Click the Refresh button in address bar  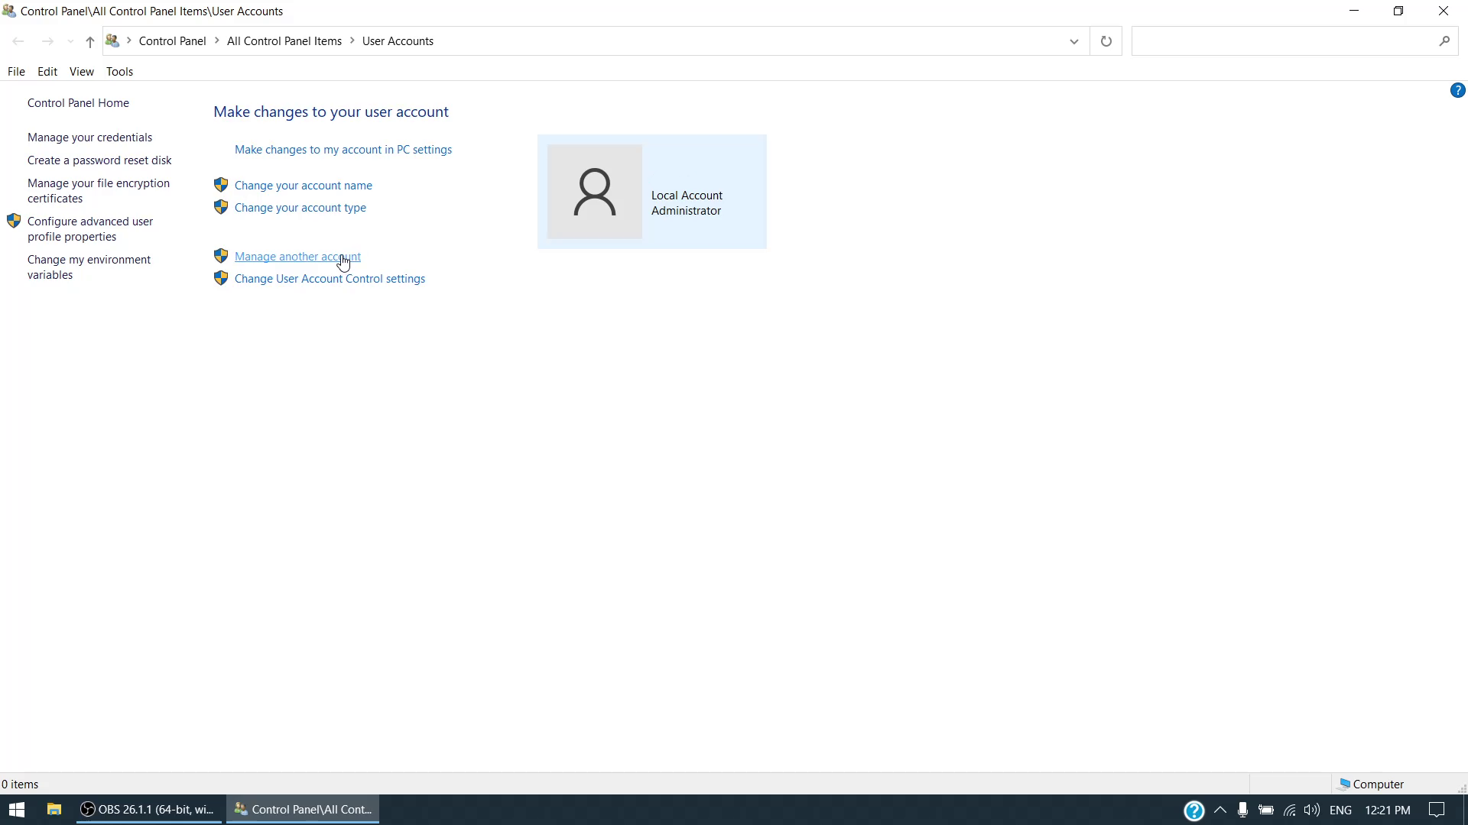coord(1106,41)
